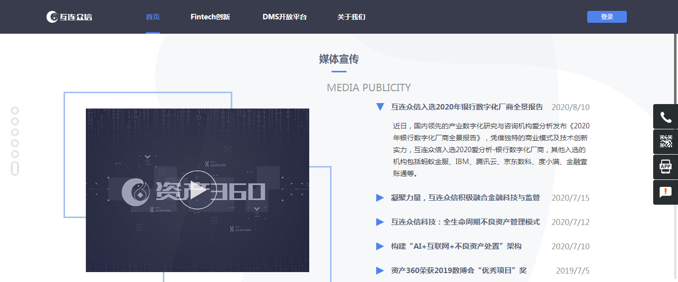Click the 2020/7/10 date text
678x282 pixels.
tap(570, 246)
